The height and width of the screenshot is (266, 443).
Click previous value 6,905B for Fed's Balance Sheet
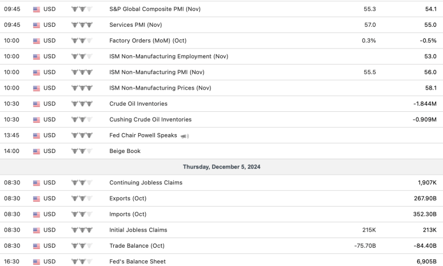[x=426, y=262]
